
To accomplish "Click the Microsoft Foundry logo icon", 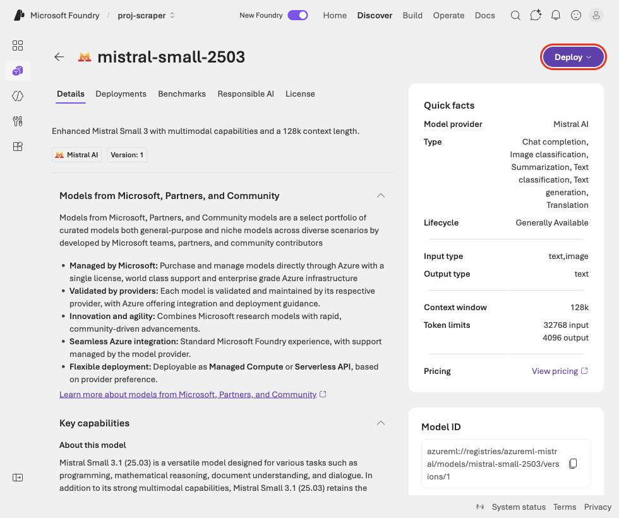I will pyautogui.click(x=19, y=15).
